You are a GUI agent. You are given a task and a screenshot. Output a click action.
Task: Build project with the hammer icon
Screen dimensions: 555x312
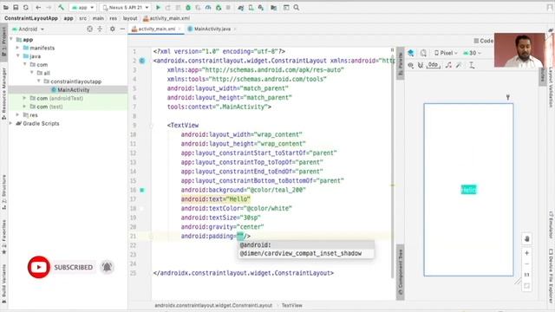[62, 8]
